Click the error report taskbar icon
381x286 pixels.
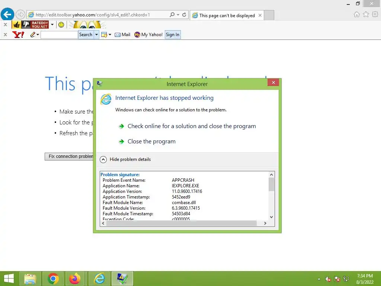(x=122, y=279)
